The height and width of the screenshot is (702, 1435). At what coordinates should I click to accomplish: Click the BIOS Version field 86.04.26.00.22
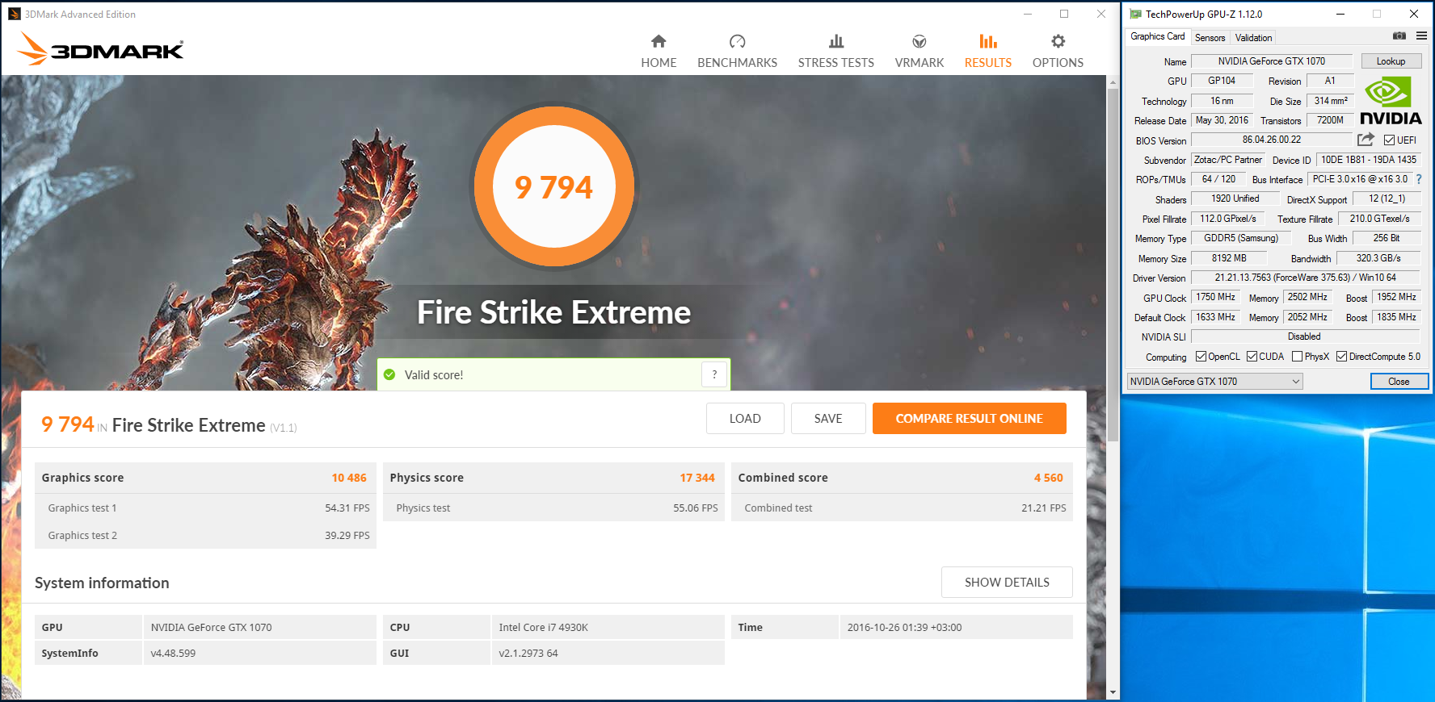(1271, 140)
